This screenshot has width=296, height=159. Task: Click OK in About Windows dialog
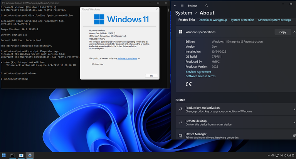[x=151, y=76]
